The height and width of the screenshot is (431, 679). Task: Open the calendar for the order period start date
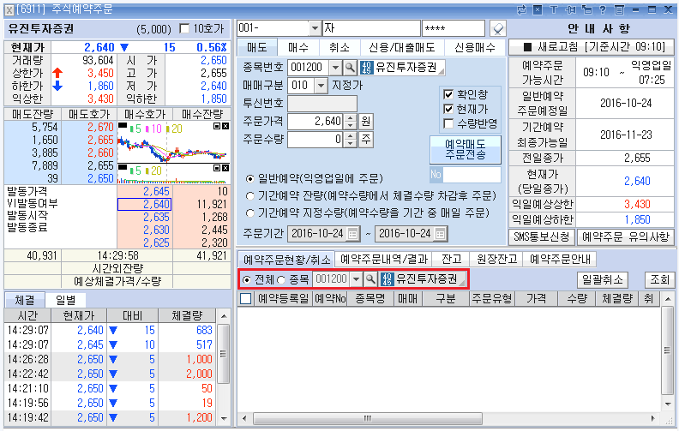(352, 234)
